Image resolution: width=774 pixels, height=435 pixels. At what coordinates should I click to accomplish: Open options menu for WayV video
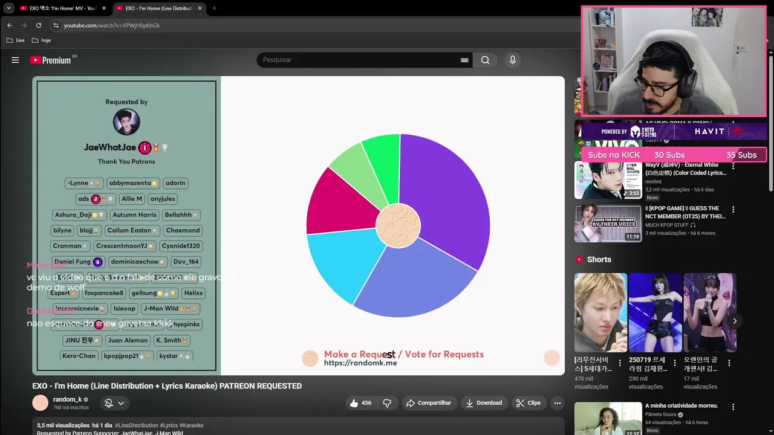point(733,166)
